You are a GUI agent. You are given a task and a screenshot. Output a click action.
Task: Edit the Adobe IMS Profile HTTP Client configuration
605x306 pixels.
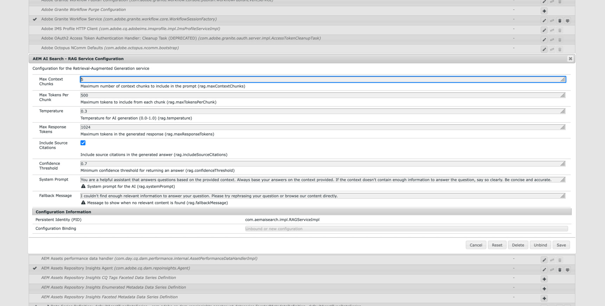coord(544,30)
